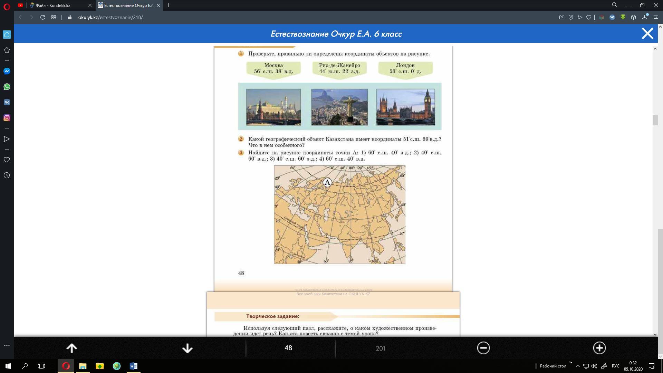View site security lock info
This screenshot has height=373, width=663.
coord(70,17)
